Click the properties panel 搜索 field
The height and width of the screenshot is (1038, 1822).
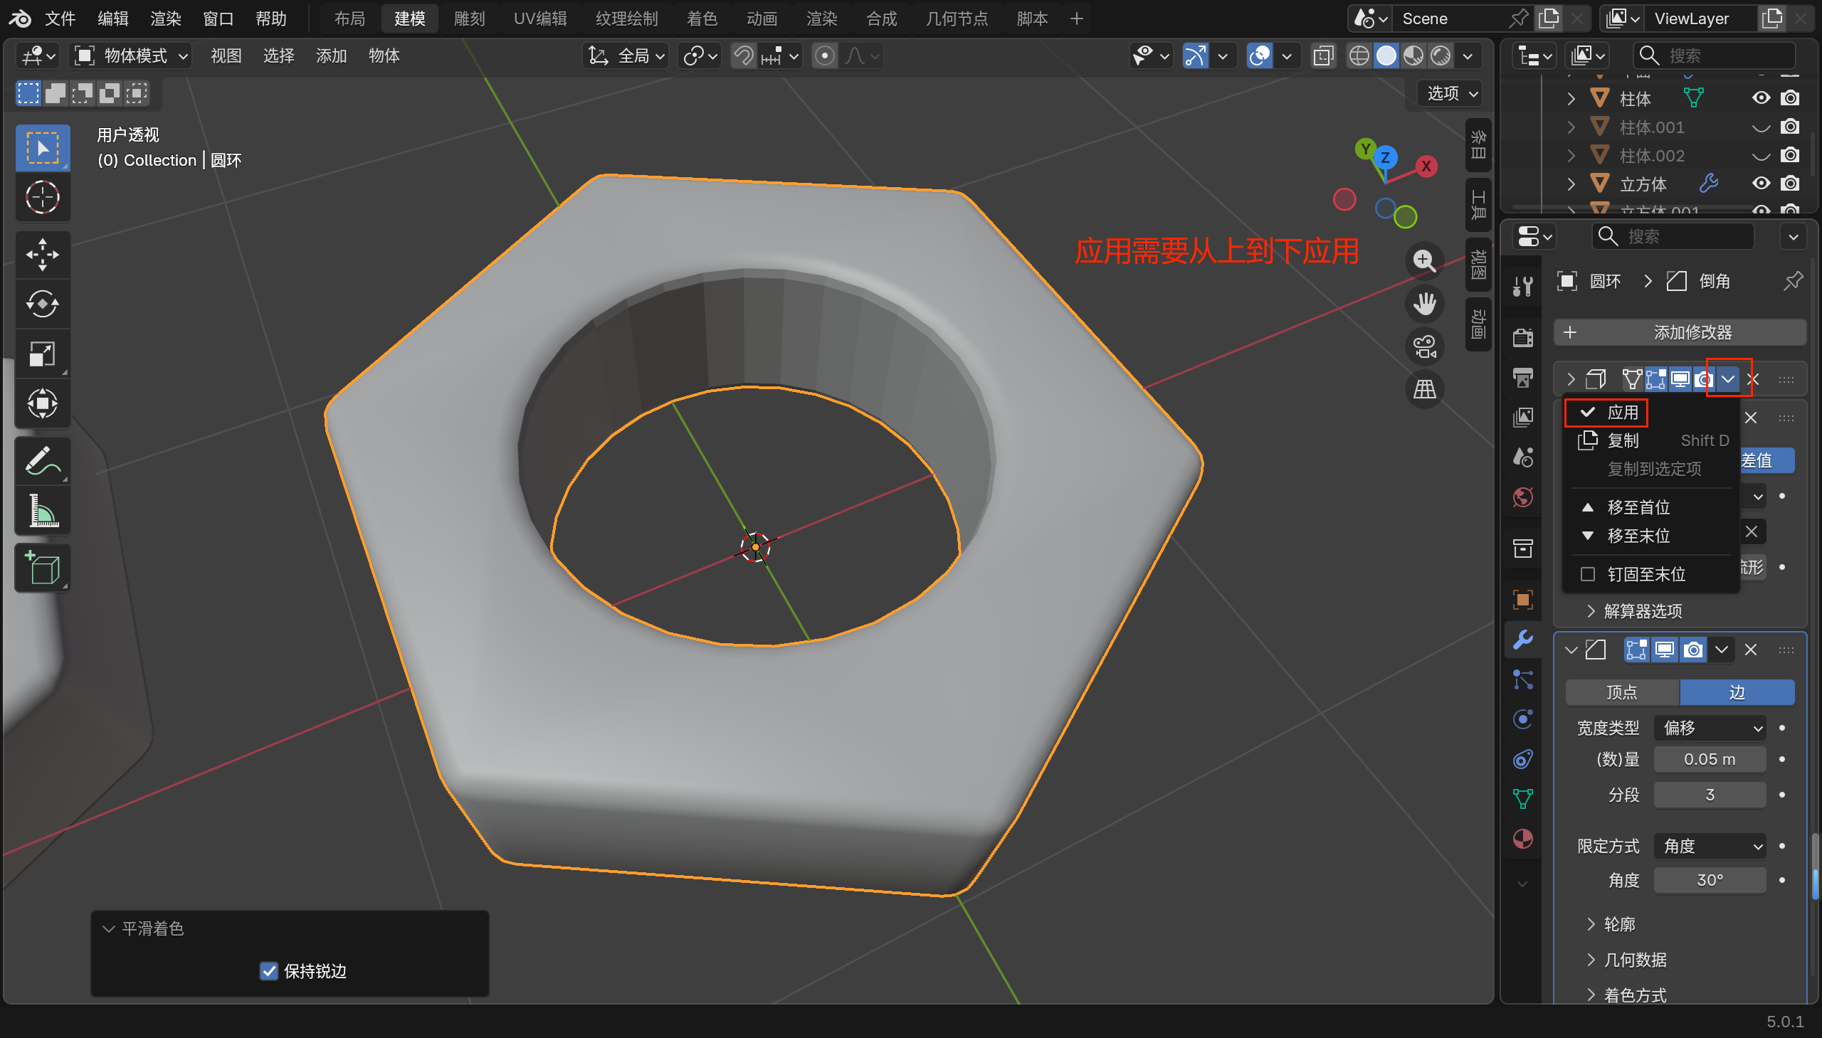point(1673,236)
